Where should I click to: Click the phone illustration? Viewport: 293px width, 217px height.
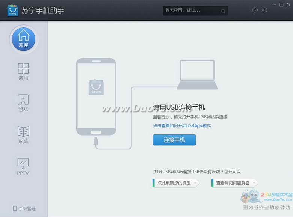tap(96, 96)
